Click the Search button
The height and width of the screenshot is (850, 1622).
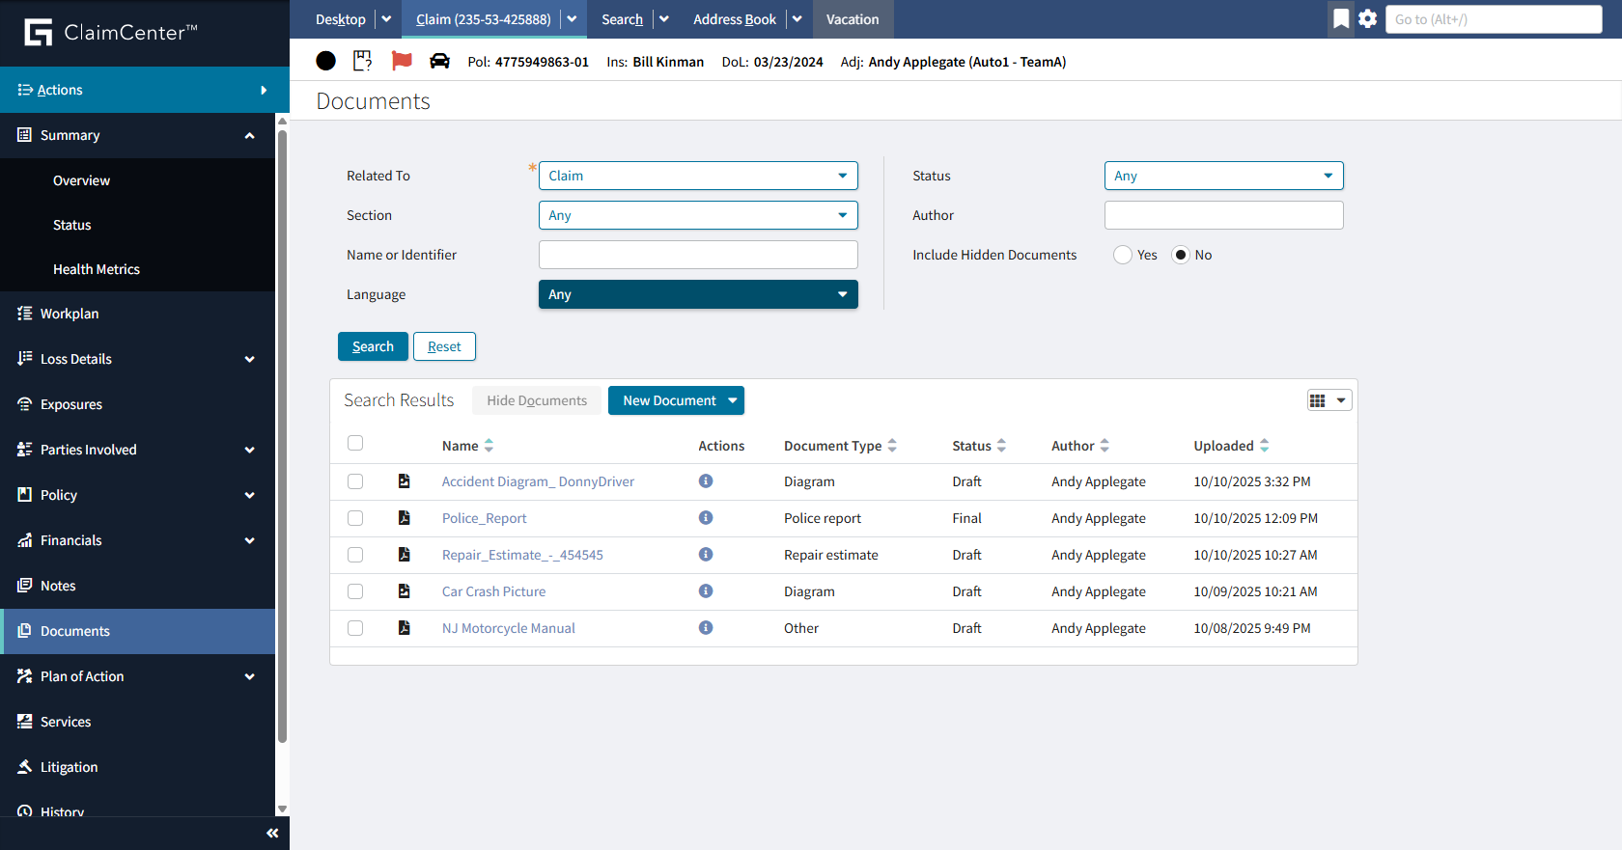(373, 346)
